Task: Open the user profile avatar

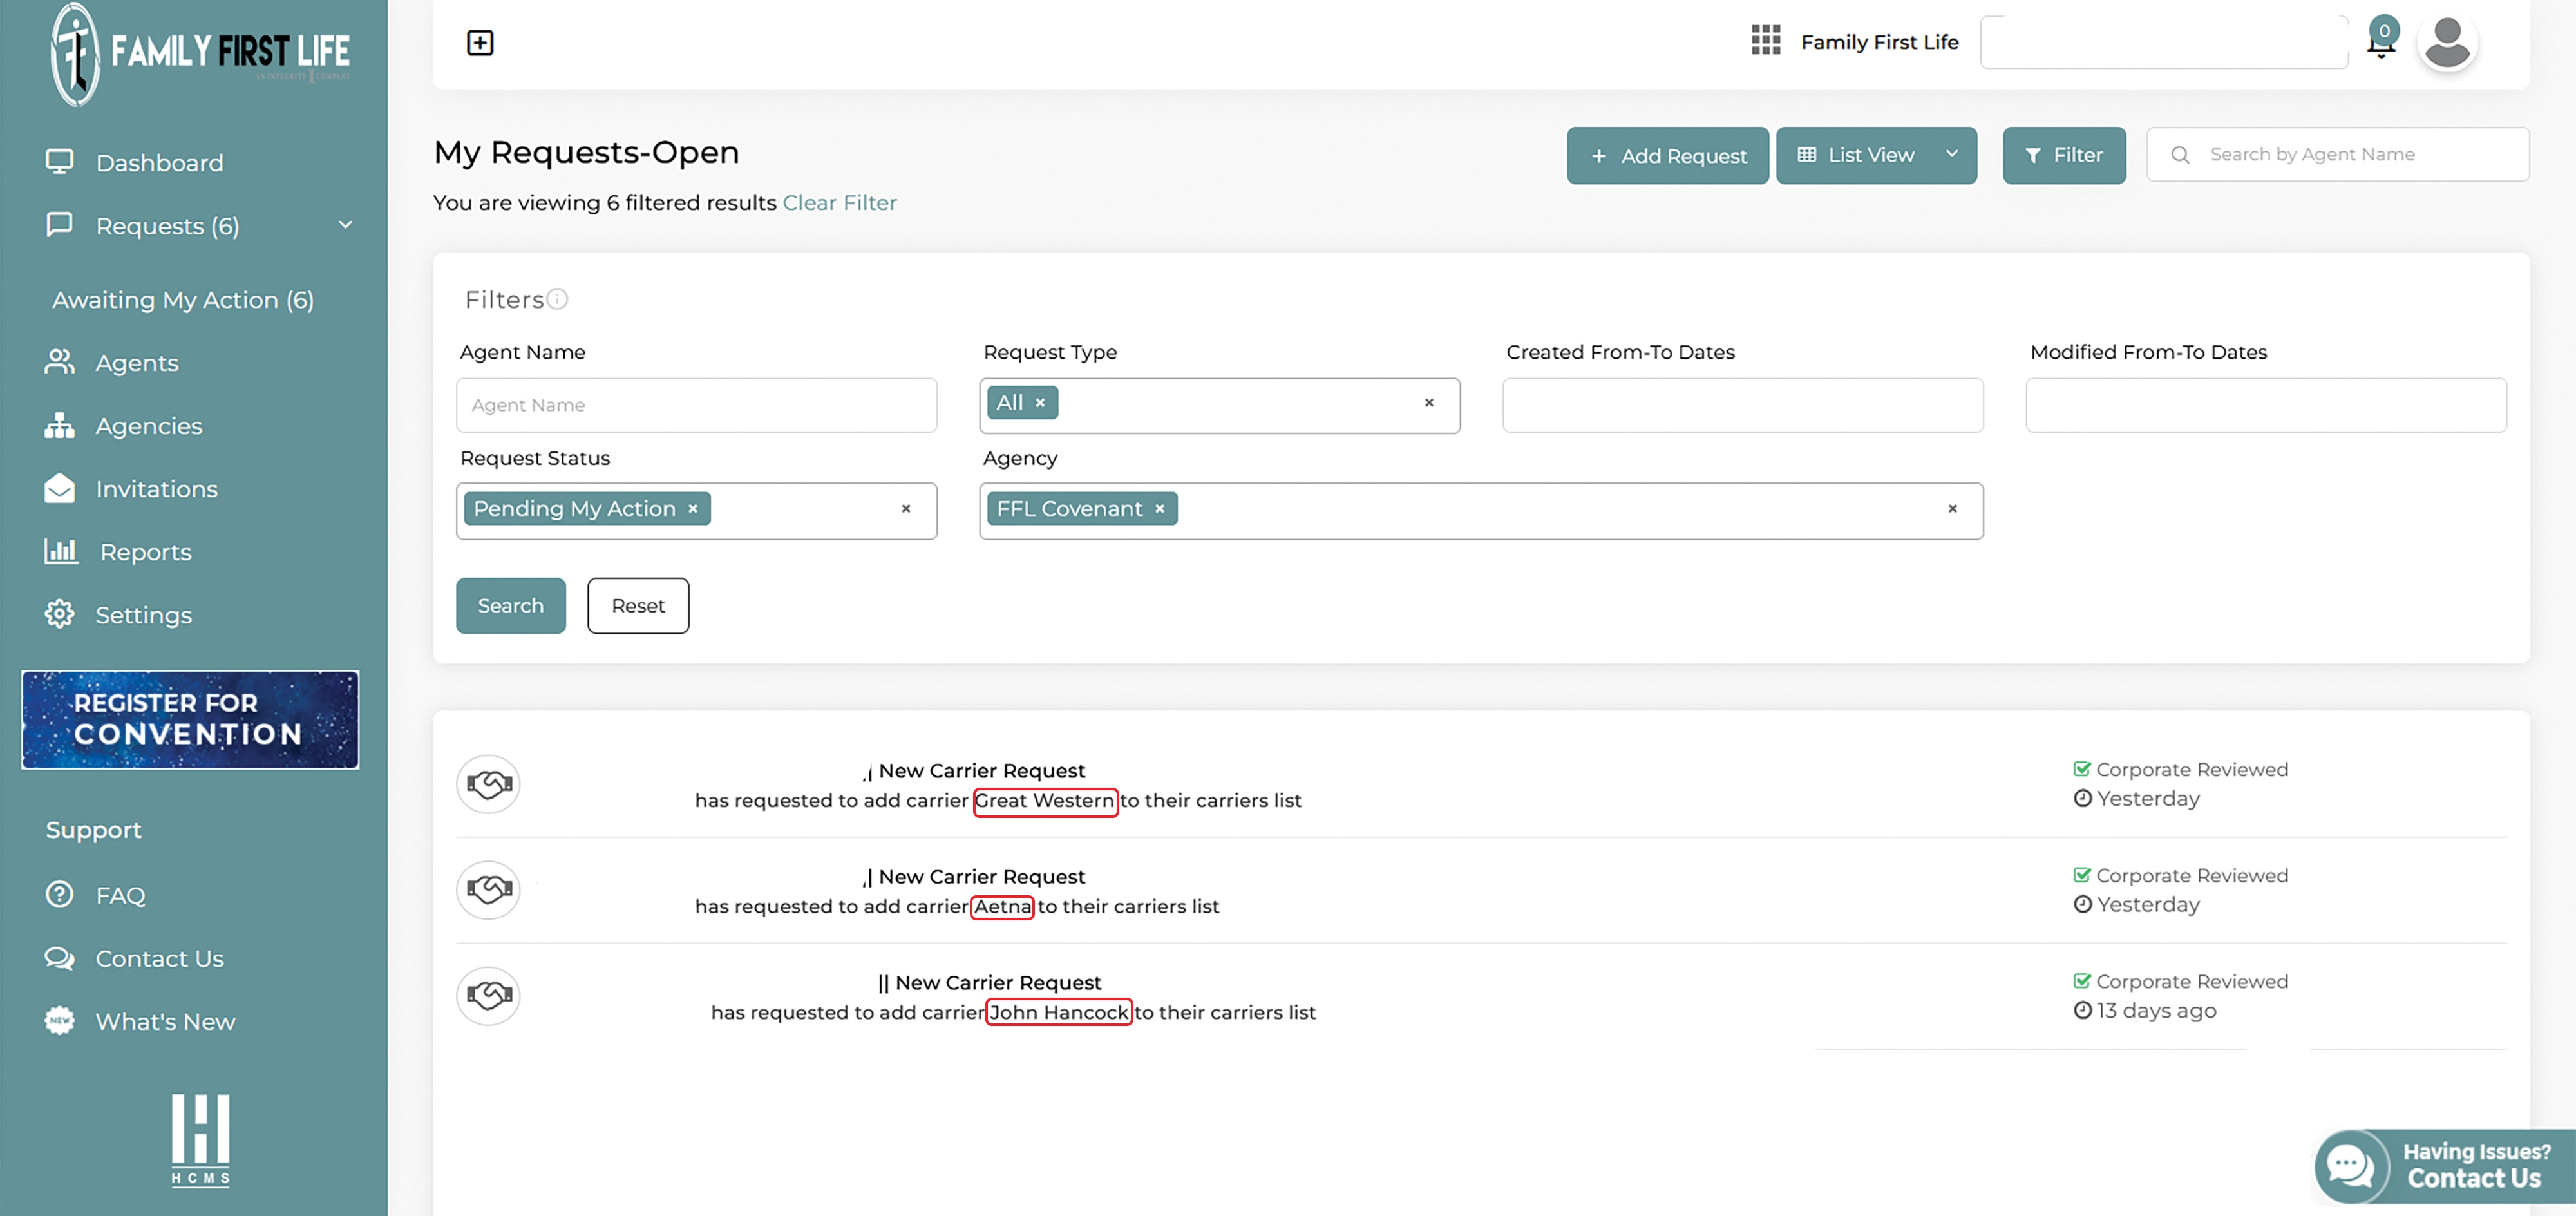Action: pos(2447,43)
